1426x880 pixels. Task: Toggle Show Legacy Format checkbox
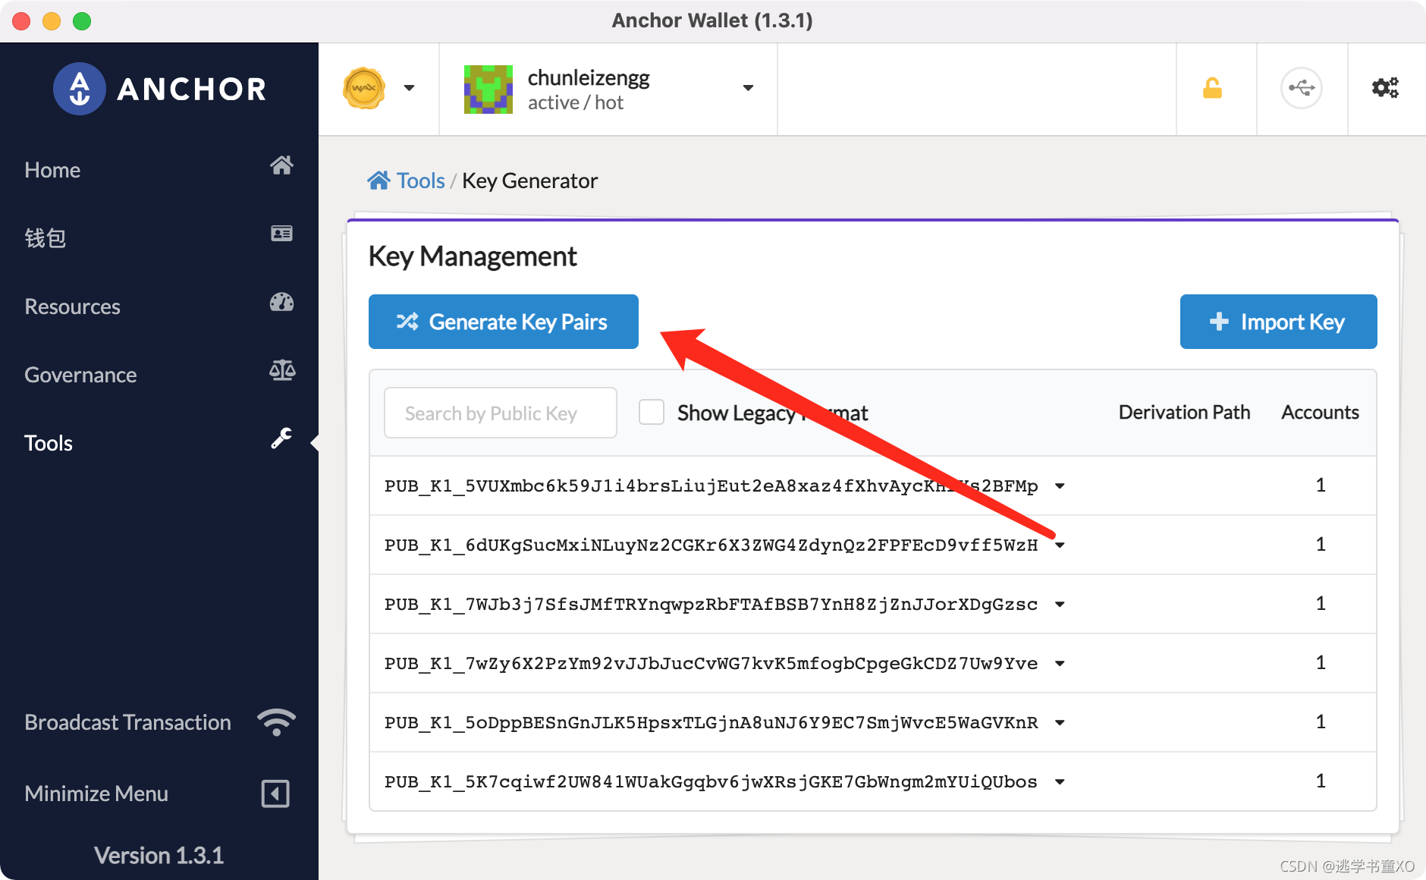(652, 412)
